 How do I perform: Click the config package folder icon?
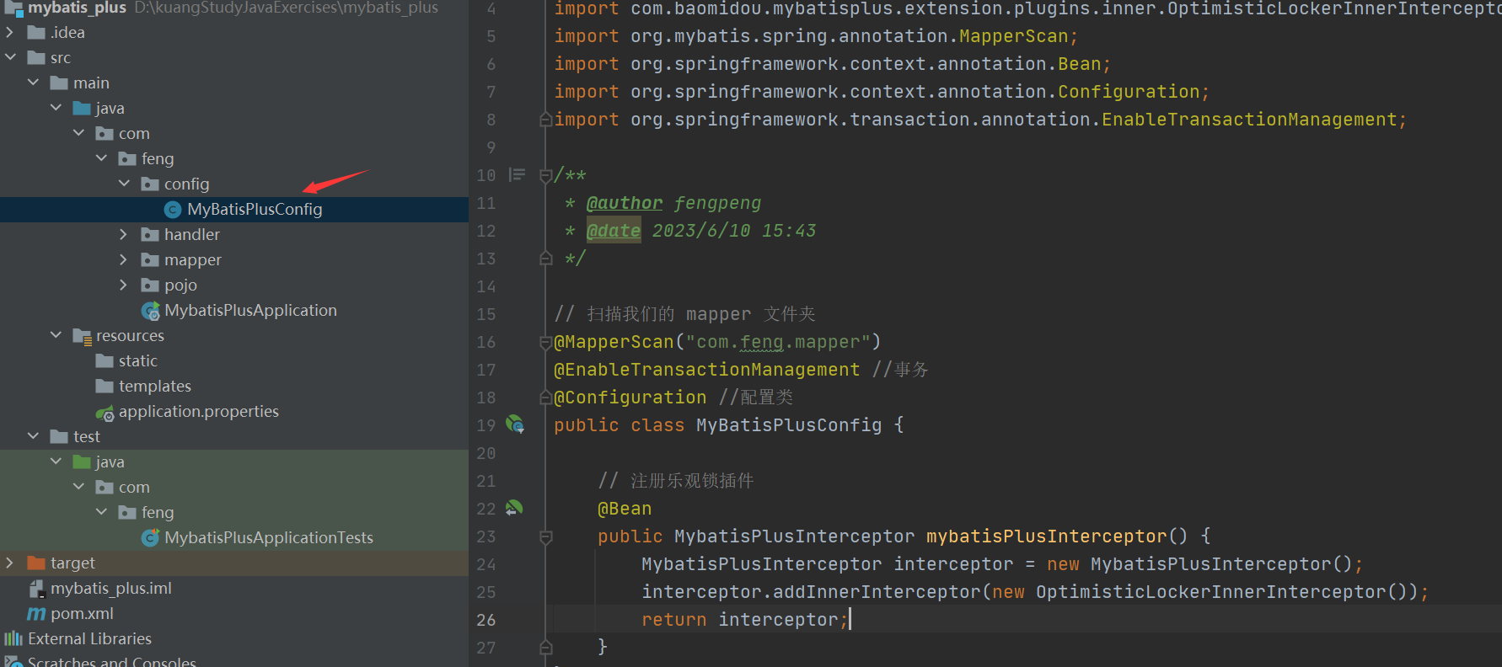150,184
